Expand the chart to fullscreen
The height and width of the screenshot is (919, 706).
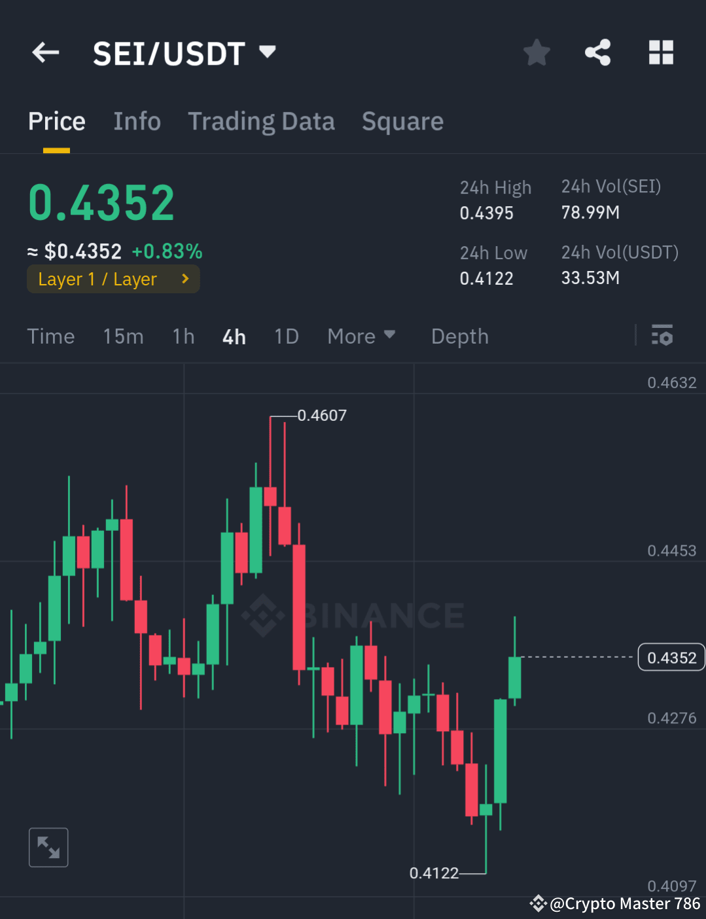pos(48,847)
